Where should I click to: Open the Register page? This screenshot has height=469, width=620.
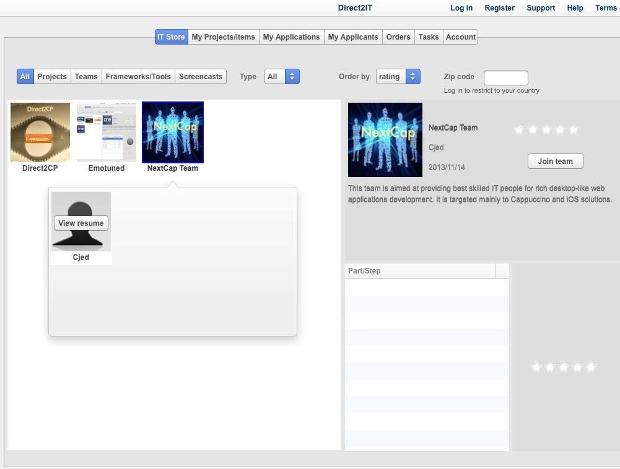click(499, 7)
